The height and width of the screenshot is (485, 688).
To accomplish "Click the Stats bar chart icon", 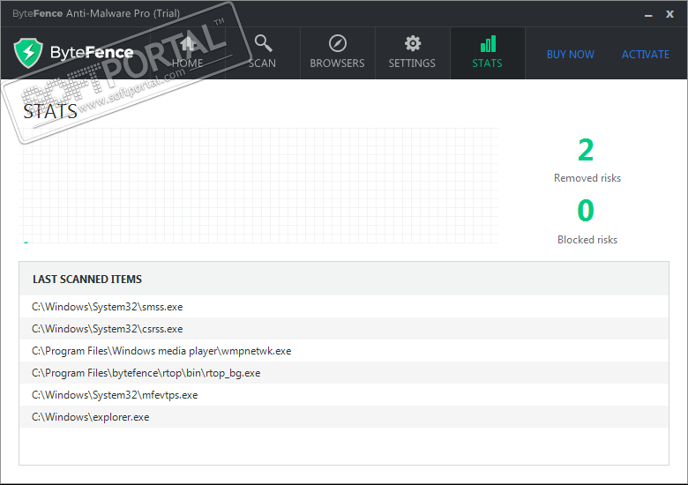I will [488, 44].
